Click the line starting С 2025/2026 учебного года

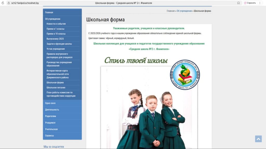point(145,33)
